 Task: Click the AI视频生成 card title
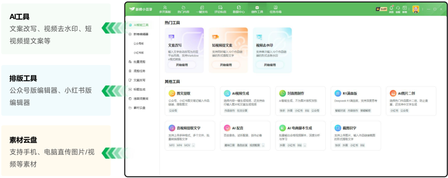(x=241, y=93)
